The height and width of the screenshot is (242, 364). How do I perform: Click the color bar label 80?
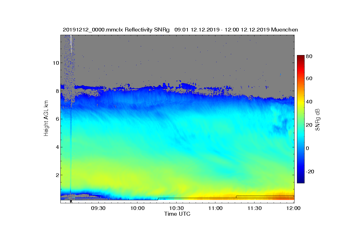[309, 56]
